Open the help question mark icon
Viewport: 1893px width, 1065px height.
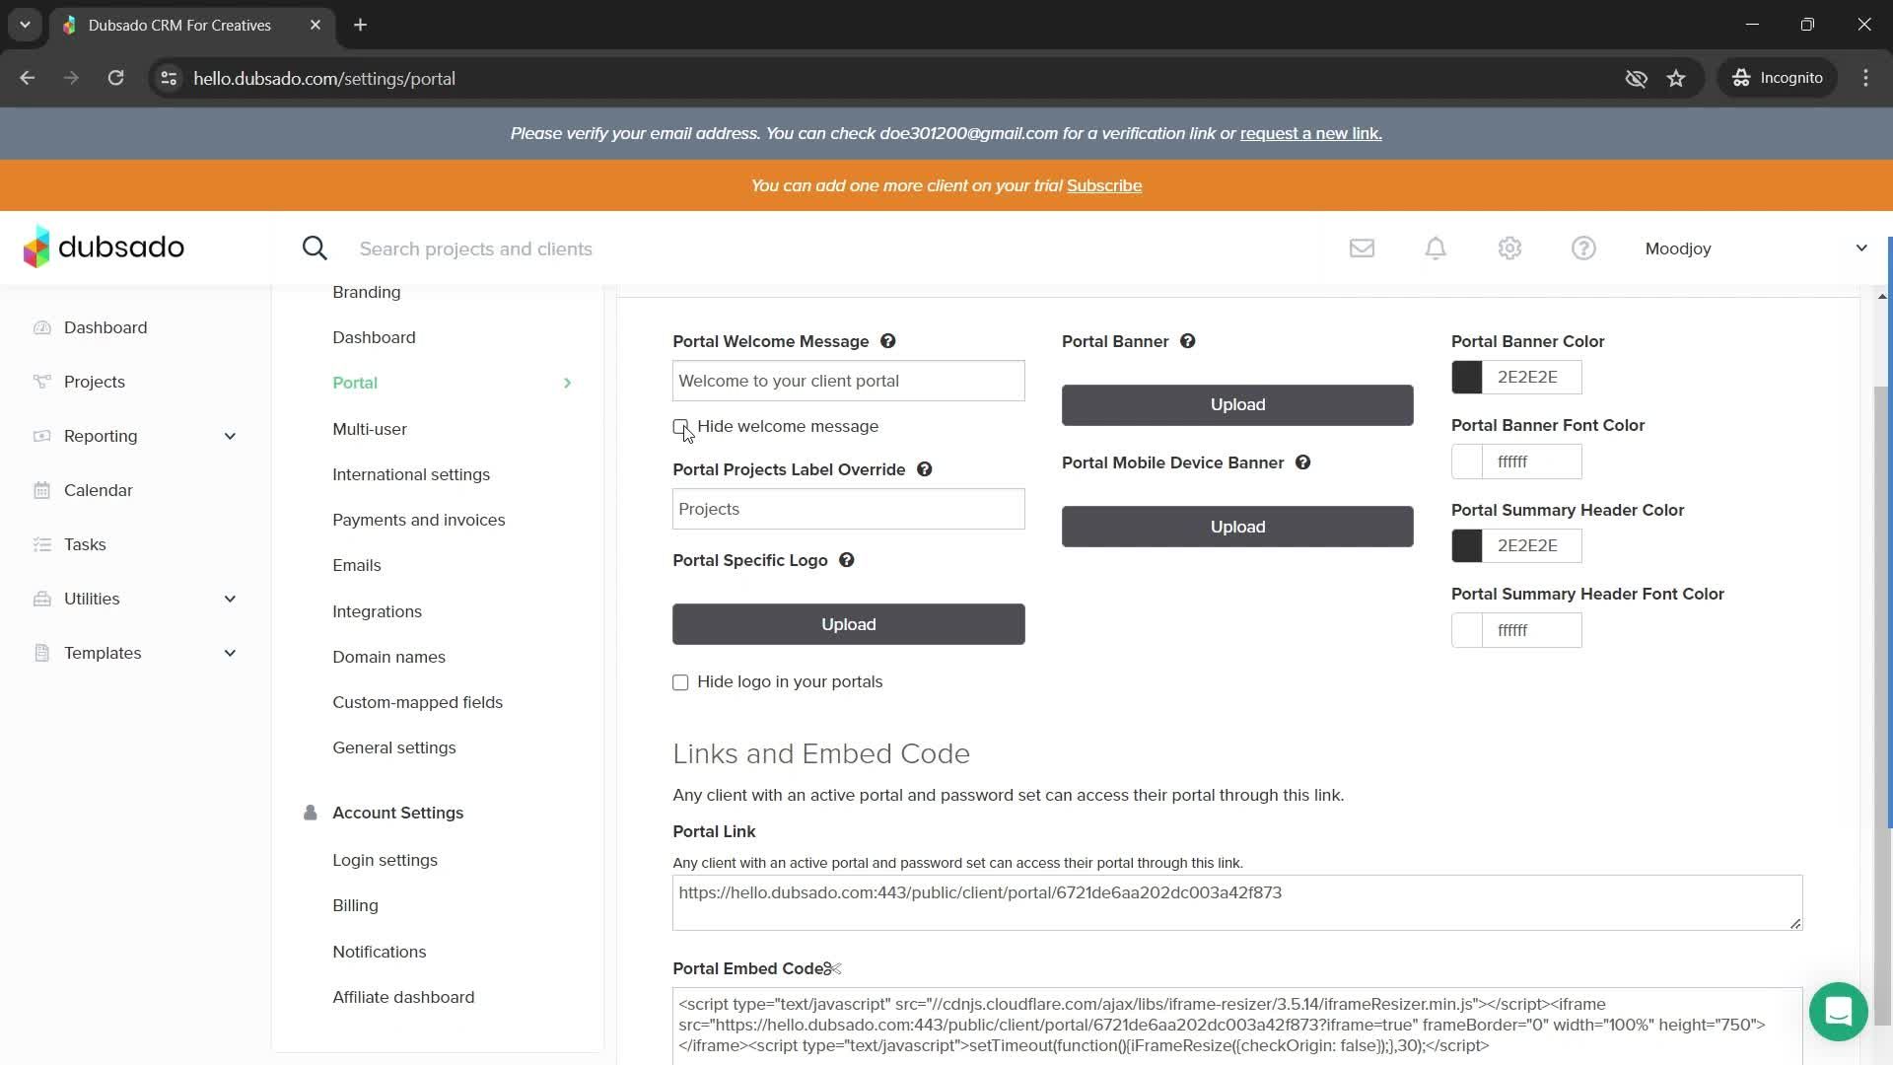pyautogui.click(x=1583, y=248)
